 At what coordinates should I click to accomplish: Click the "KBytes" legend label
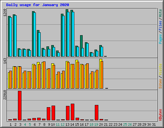[x=160, y=115]
